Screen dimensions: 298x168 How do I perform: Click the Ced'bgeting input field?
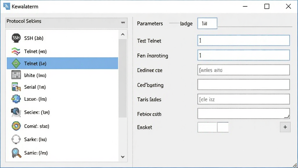(244, 85)
